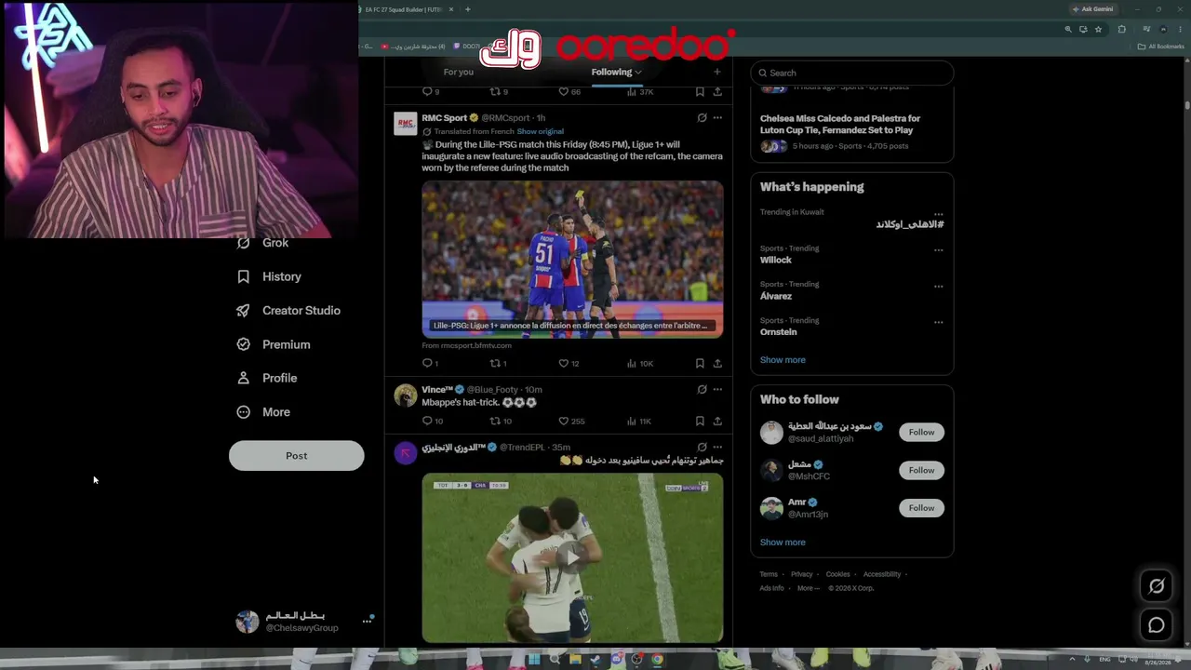Open the Álvarez trending topic
Screen dimensions: 1191x670
pyautogui.click(x=776, y=296)
